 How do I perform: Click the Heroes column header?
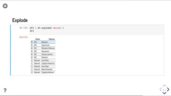52,39
